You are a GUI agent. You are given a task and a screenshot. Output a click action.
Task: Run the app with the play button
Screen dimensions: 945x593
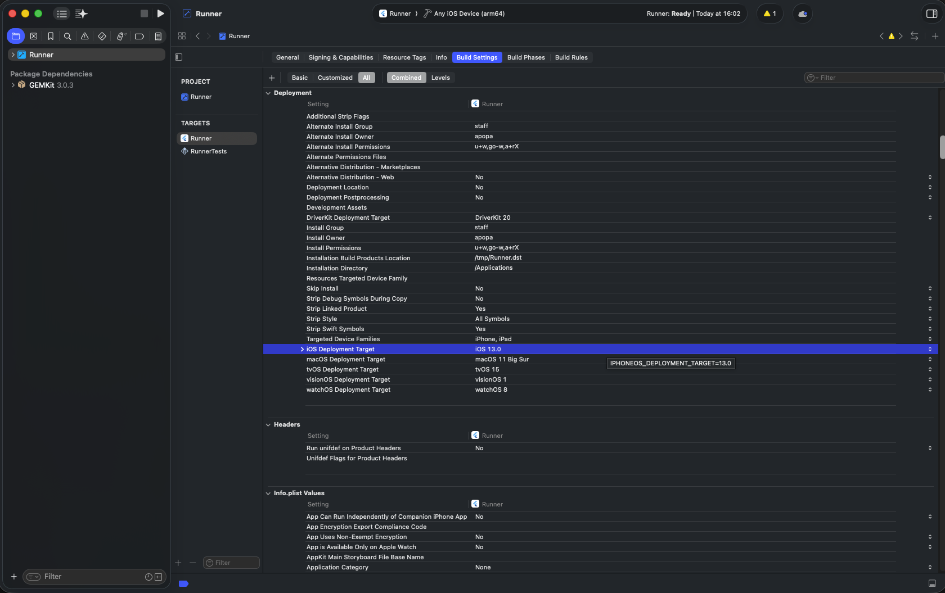pos(160,13)
